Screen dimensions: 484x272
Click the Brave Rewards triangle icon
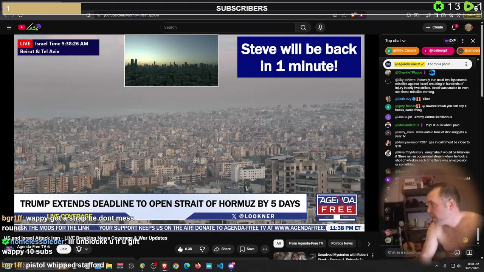(x=361, y=15)
